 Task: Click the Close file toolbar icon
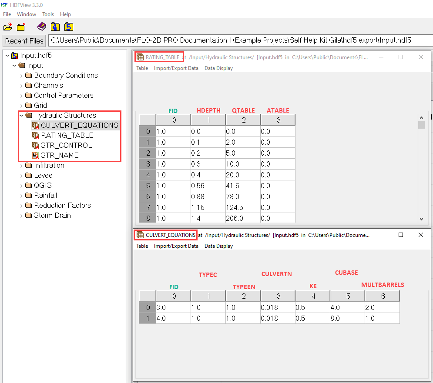pos(21,27)
